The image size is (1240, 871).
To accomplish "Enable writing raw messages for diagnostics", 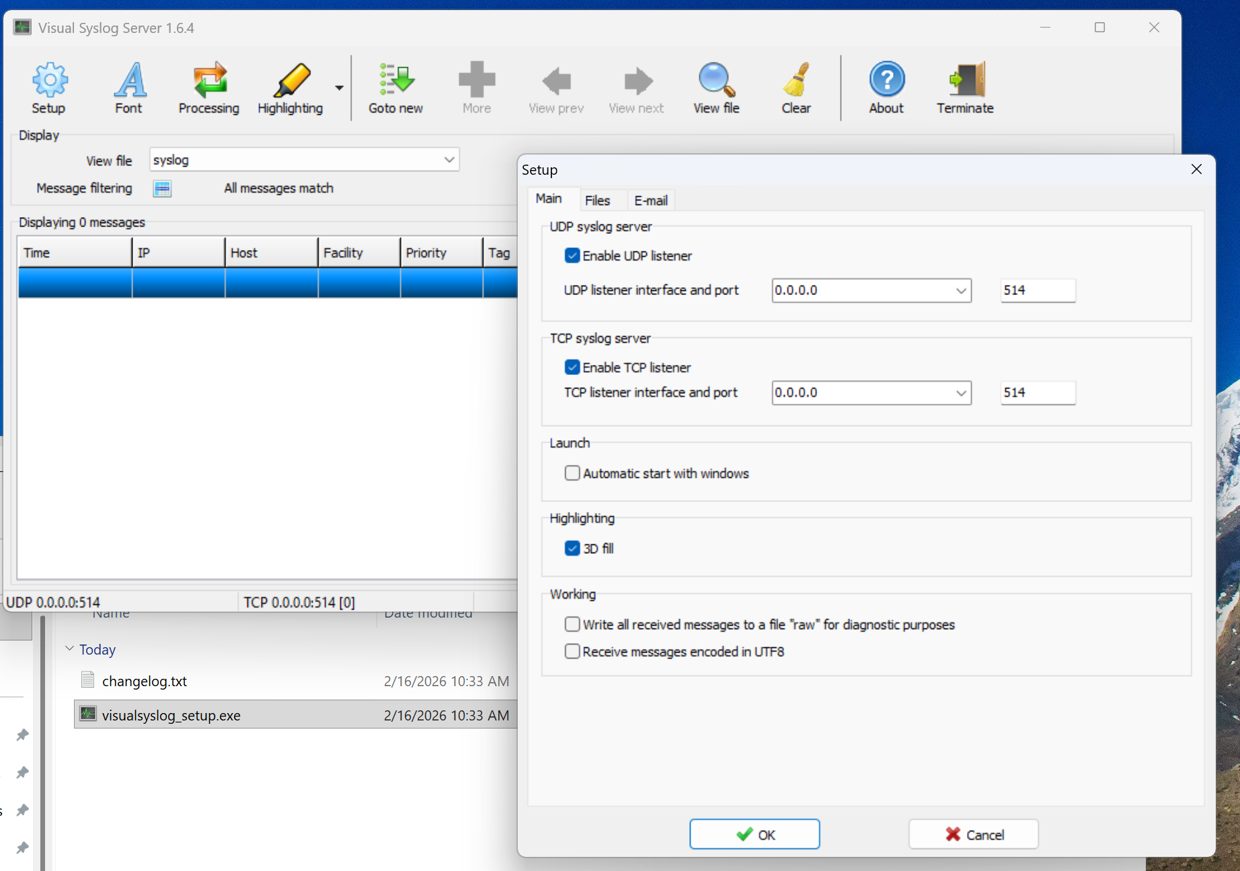I will [572, 624].
